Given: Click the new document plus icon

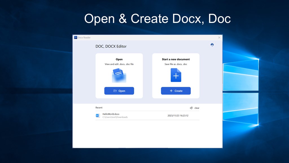Looking at the screenshot, I should pyautogui.click(x=176, y=75).
